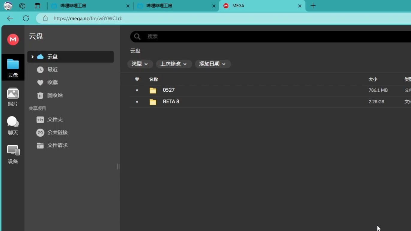Image resolution: width=411 pixels, height=231 pixels.
Task: Click the 2.28 GB size cell
Action: [377, 102]
